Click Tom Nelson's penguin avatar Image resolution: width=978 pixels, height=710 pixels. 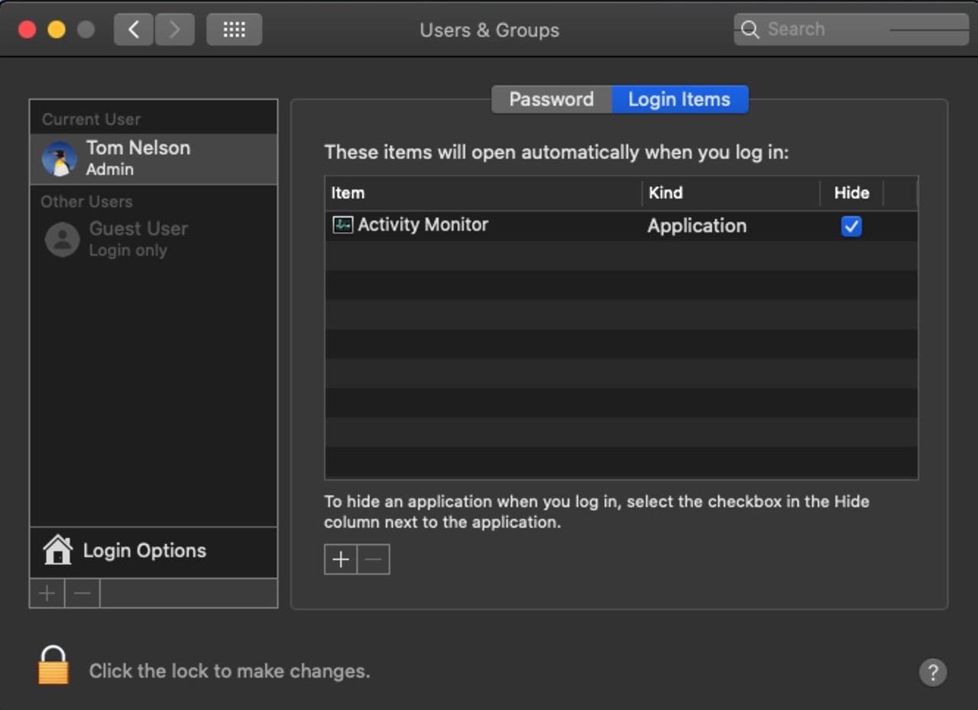(60, 159)
